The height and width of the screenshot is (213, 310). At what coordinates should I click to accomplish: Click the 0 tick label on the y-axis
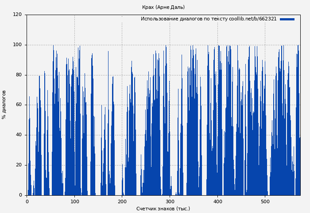pyautogui.click(x=20, y=195)
